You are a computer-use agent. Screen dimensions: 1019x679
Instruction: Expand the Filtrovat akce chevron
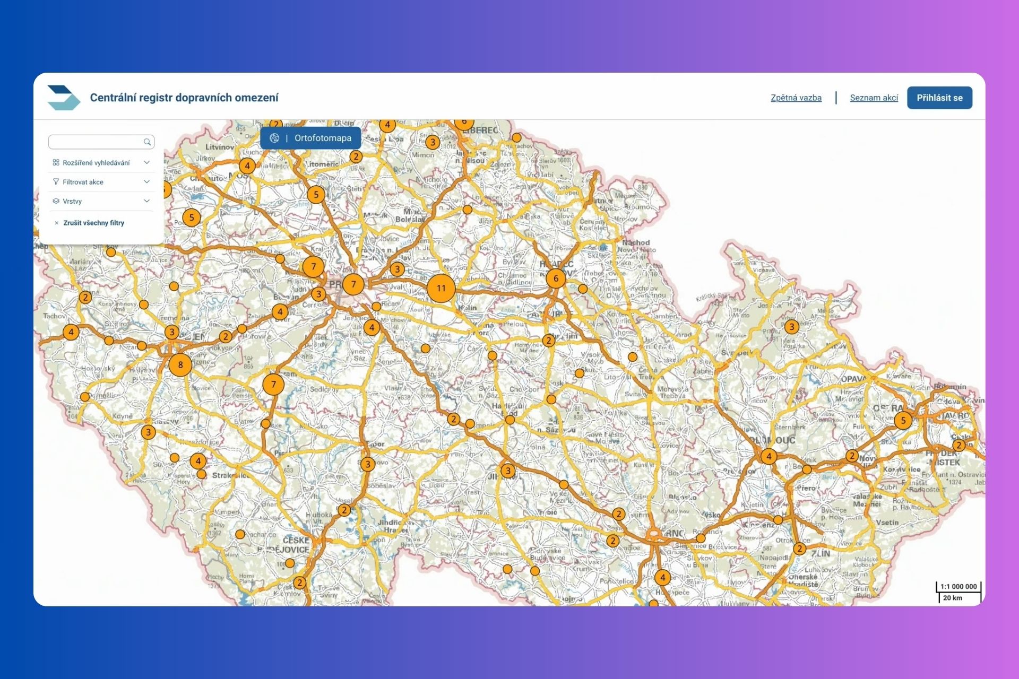coord(147,182)
